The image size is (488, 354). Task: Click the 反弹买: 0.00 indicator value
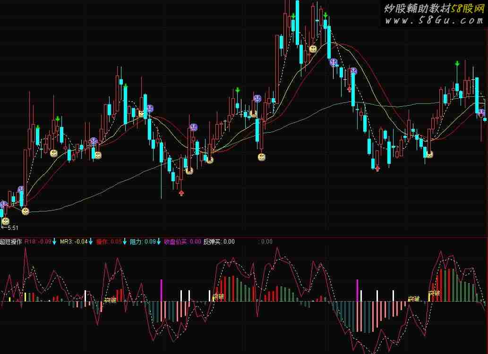tap(219, 241)
